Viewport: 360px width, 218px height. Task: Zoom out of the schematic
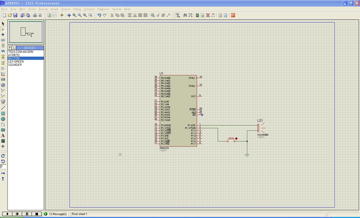[80, 15]
